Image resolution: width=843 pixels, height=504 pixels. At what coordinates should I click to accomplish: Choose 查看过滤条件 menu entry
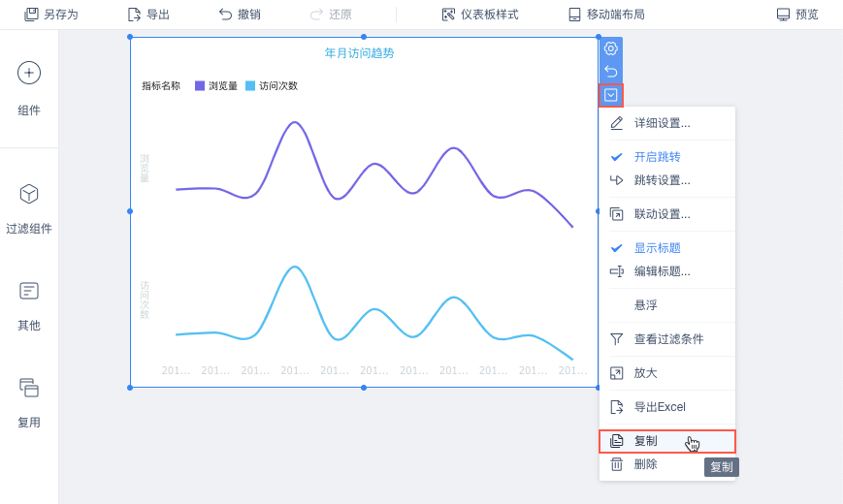[x=668, y=339]
